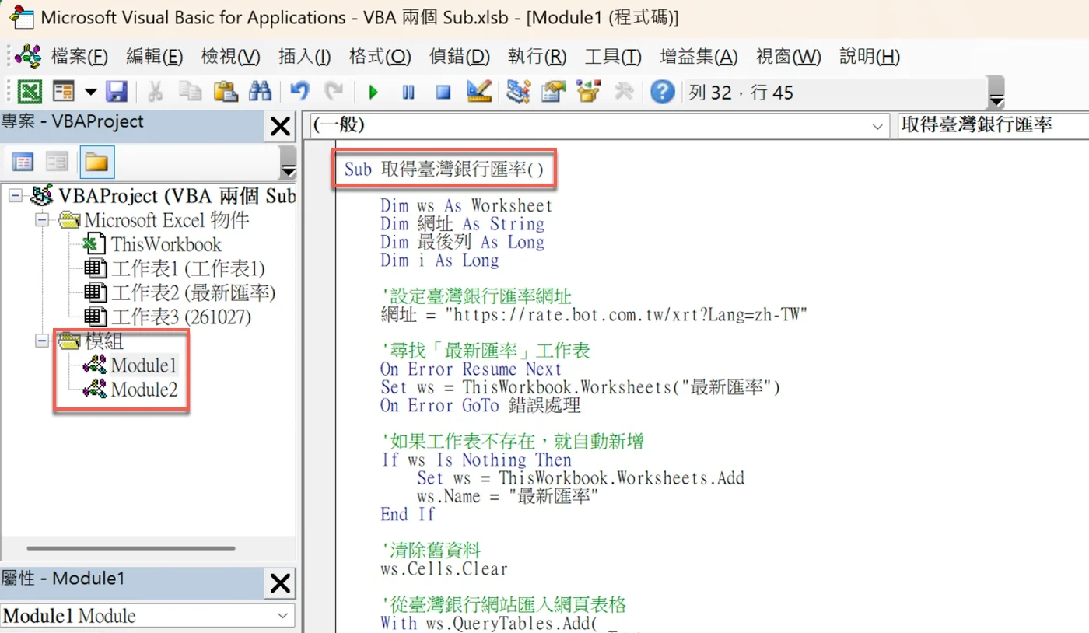The image size is (1089, 633).
Task: Collapse the 模組 folder node
Action: (41, 341)
